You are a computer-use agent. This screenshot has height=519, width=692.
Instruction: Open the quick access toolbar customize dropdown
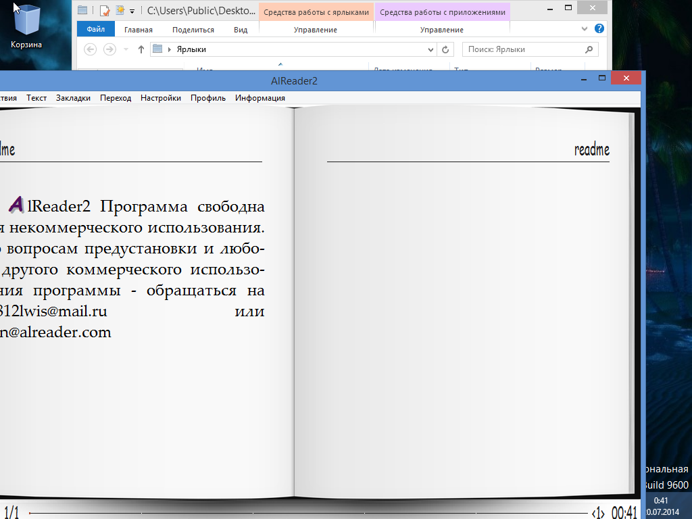[x=132, y=11]
